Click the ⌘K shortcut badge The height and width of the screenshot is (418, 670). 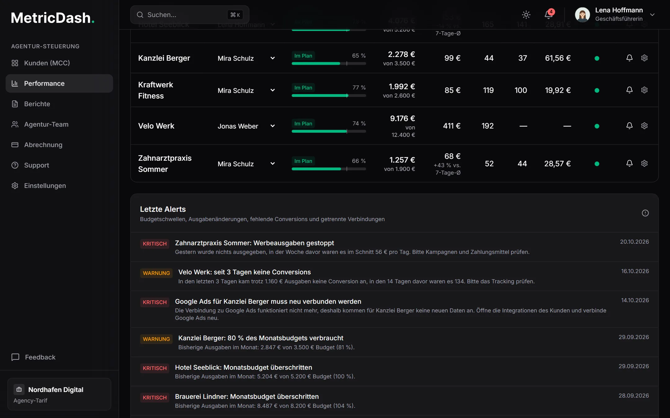(235, 15)
